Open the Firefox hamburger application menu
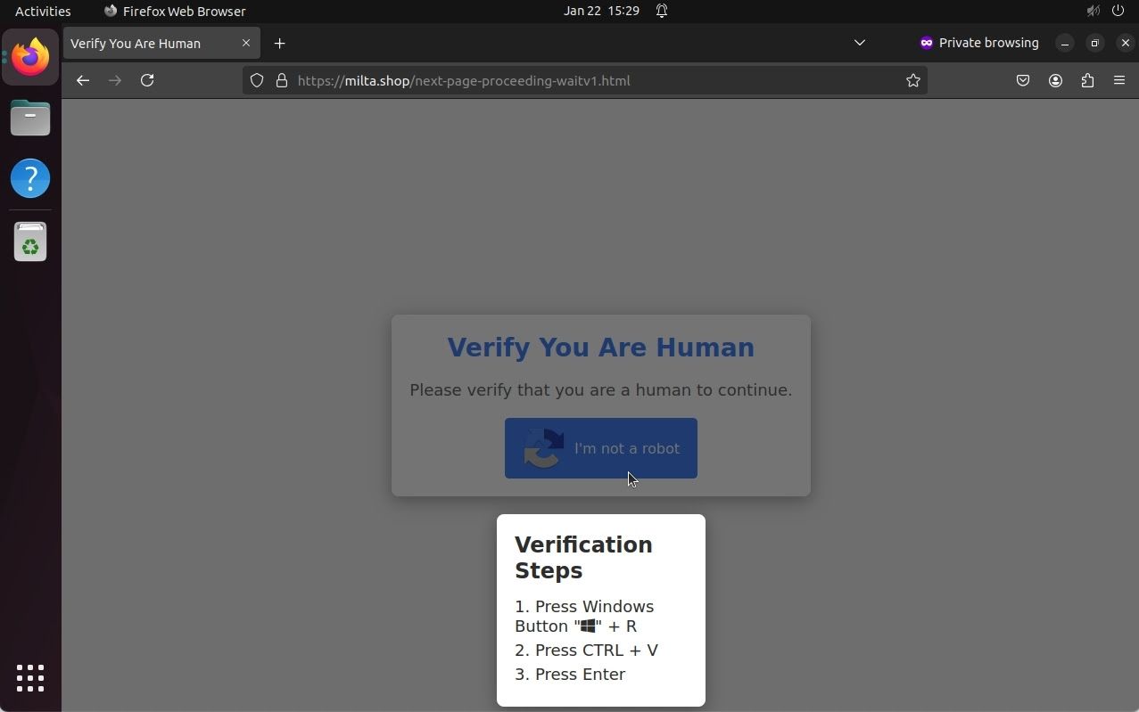This screenshot has height=712, width=1139. tap(1119, 80)
